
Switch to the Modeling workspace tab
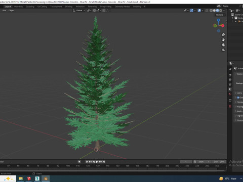point(18,7)
